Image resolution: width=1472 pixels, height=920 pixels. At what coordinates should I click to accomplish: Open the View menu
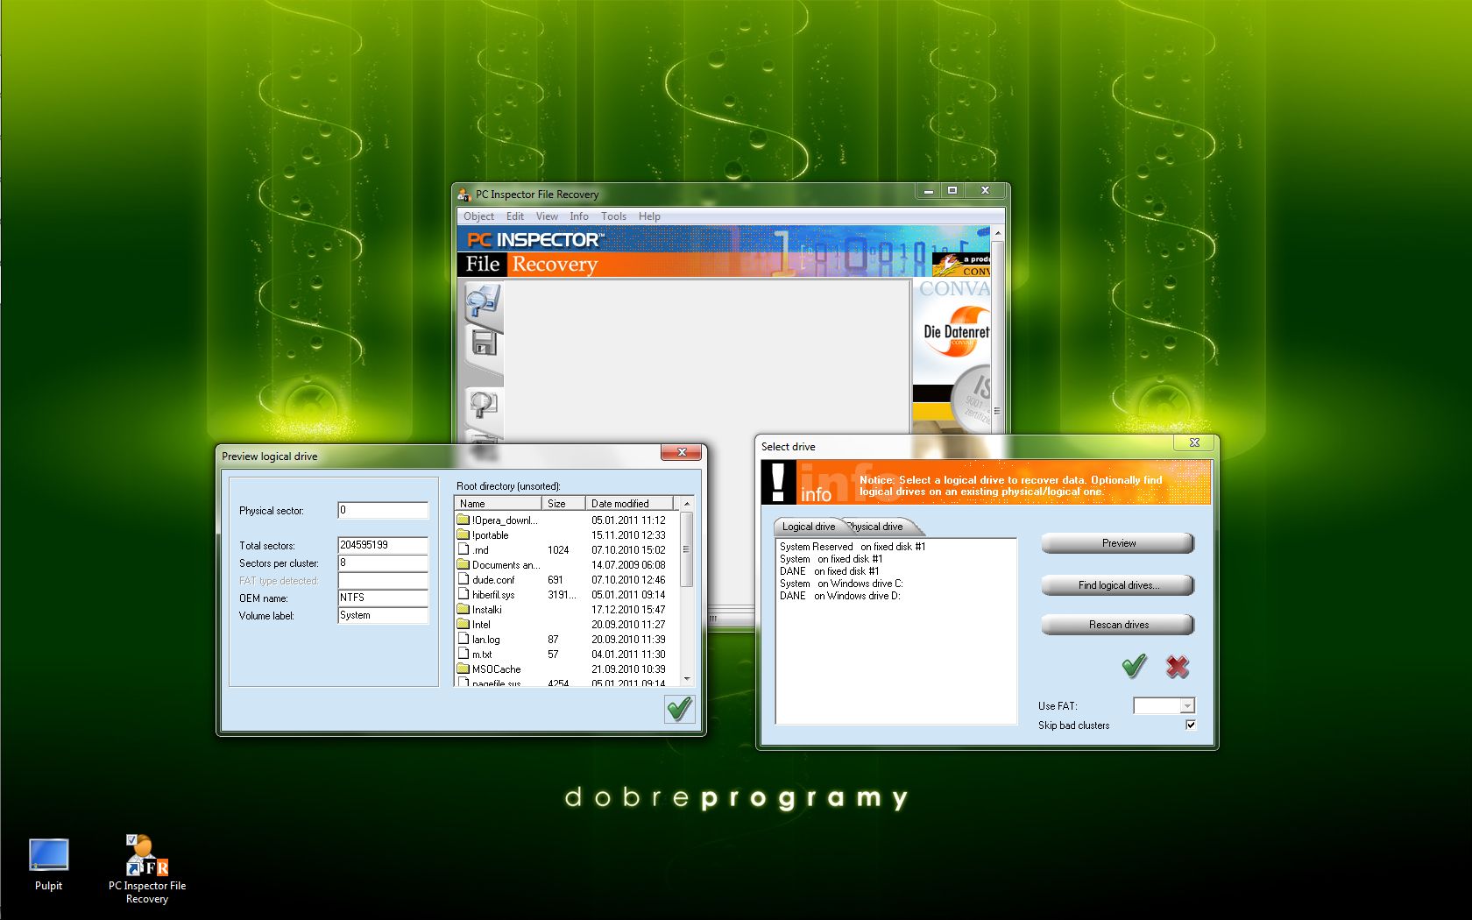tap(547, 216)
